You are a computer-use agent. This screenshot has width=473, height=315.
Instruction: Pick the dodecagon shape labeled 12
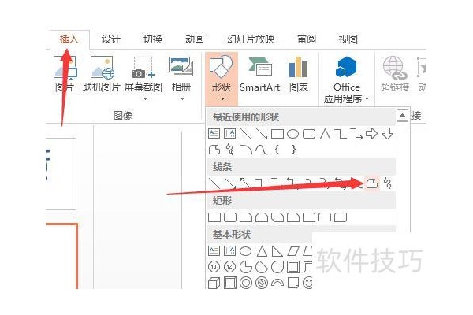coord(229,266)
